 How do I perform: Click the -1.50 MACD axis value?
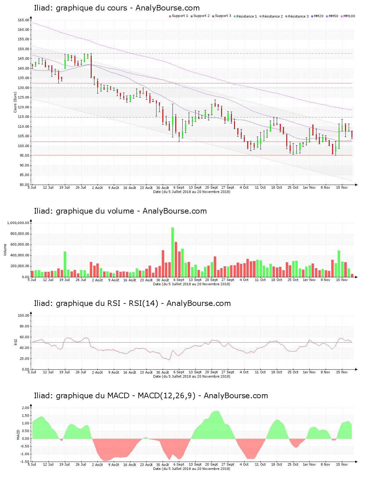pyautogui.click(x=25, y=462)
